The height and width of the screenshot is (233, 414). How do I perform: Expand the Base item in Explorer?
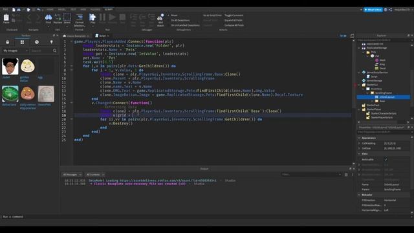pos(372,101)
